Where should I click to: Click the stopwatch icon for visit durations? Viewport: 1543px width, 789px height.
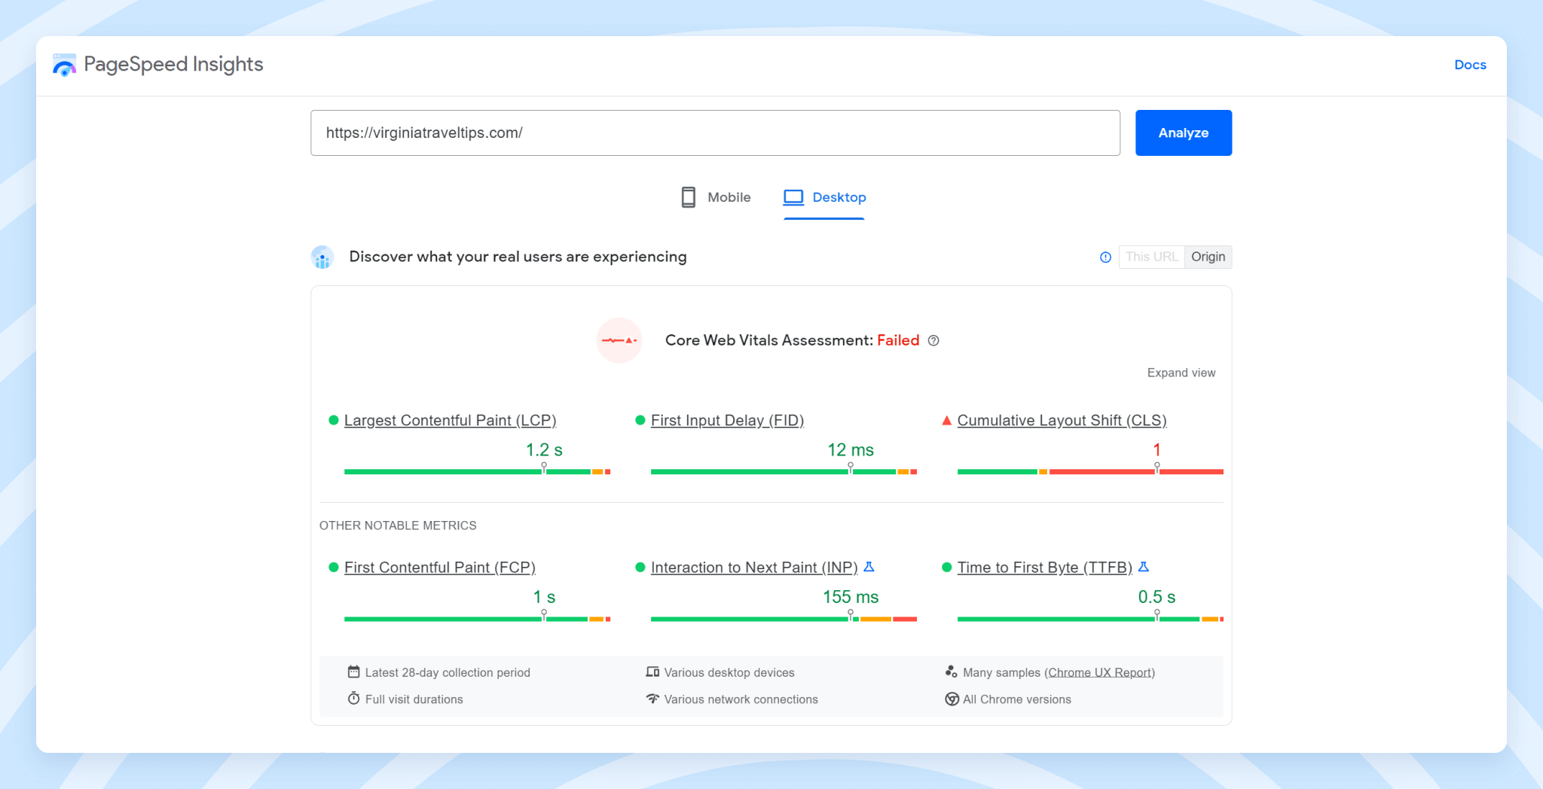pos(353,699)
